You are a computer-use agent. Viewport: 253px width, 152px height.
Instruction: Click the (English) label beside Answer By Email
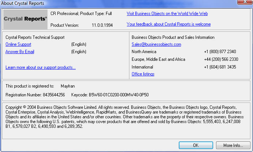click(79, 52)
